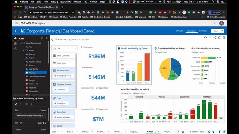Open the Analytics panel icon in sidebar

pyautogui.click(x=15, y=49)
